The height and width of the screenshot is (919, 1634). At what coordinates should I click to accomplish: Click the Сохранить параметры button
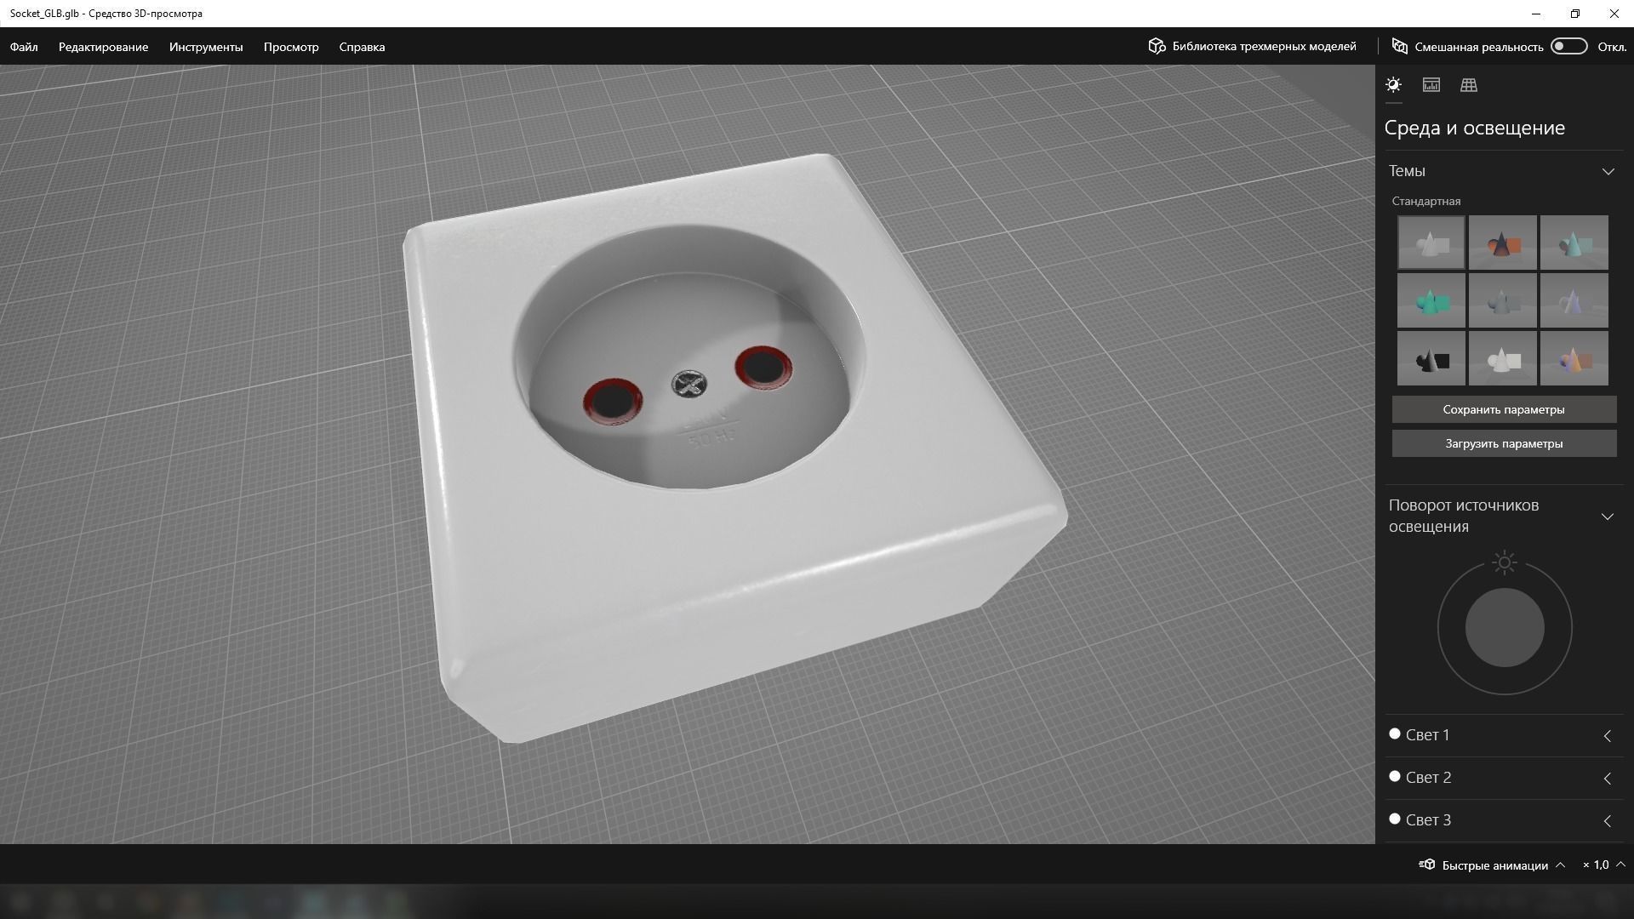pos(1503,409)
